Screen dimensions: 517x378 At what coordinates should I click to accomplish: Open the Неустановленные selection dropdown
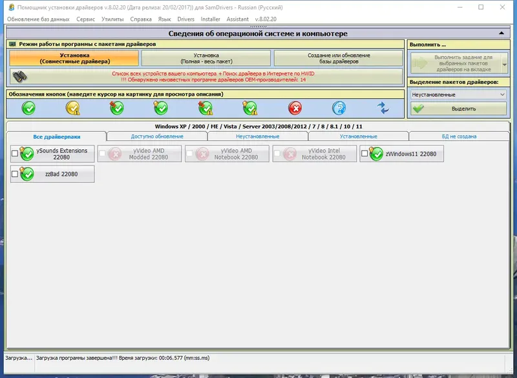point(458,94)
